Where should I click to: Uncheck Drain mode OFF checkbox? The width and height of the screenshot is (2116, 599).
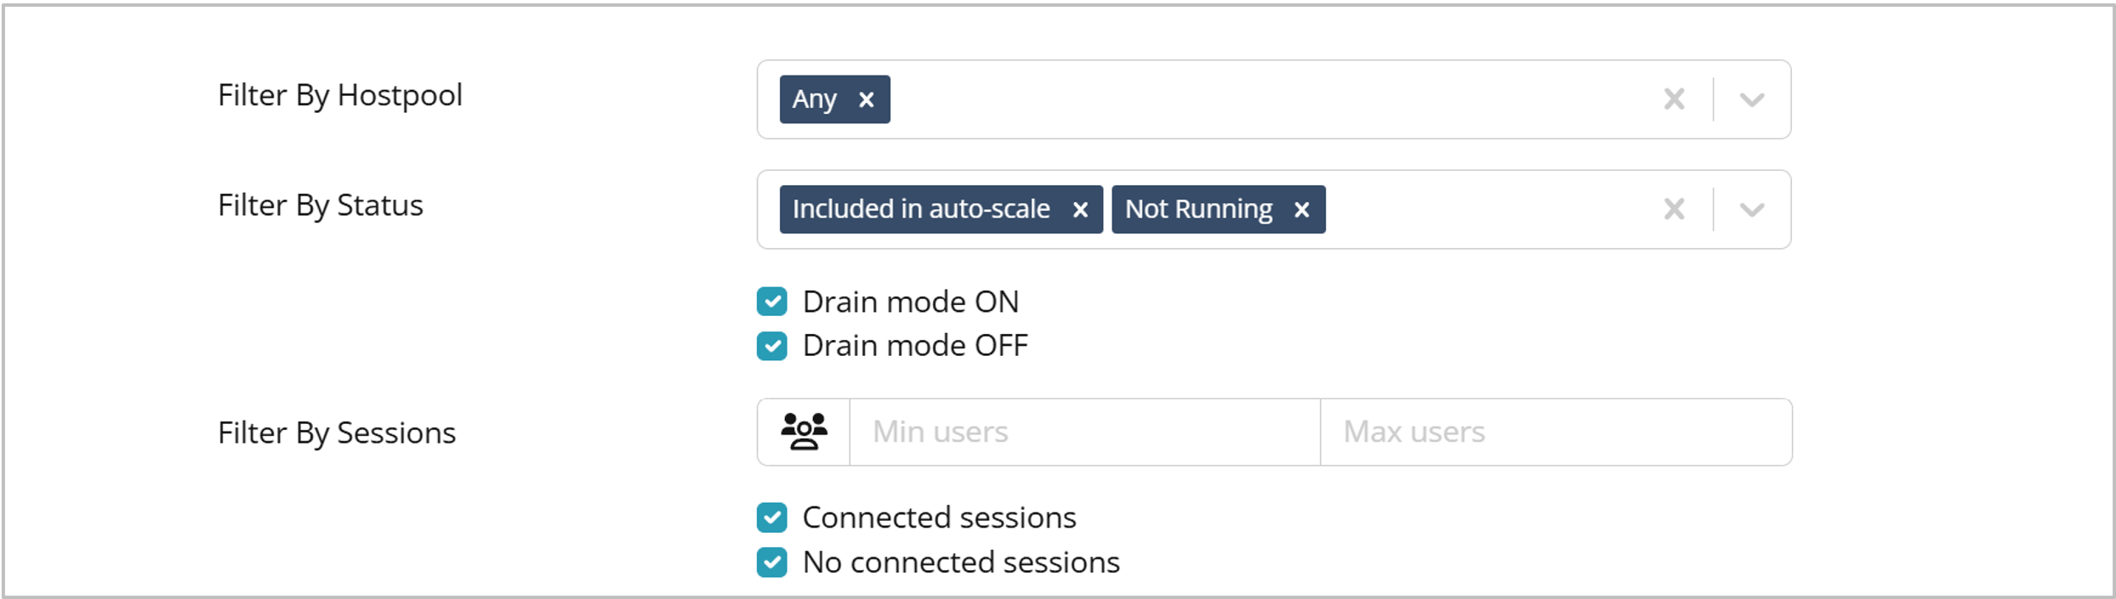[x=772, y=346]
